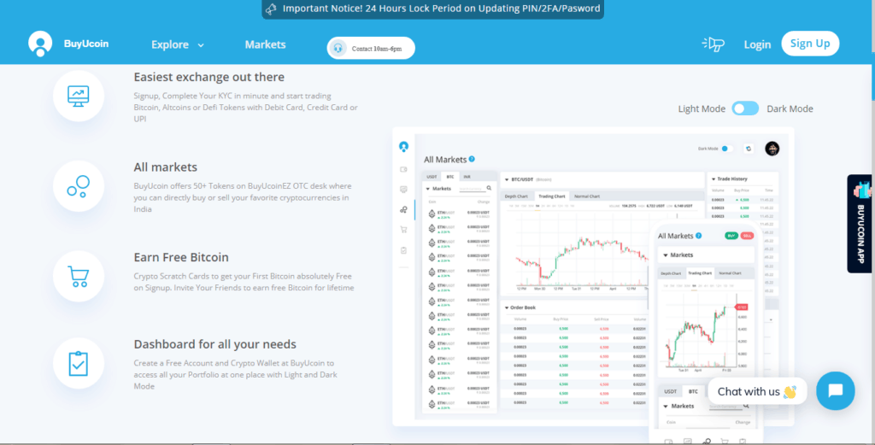This screenshot has height=445, width=875.
Task: Click the Contact 10am-6pm button
Action: pos(371,48)
